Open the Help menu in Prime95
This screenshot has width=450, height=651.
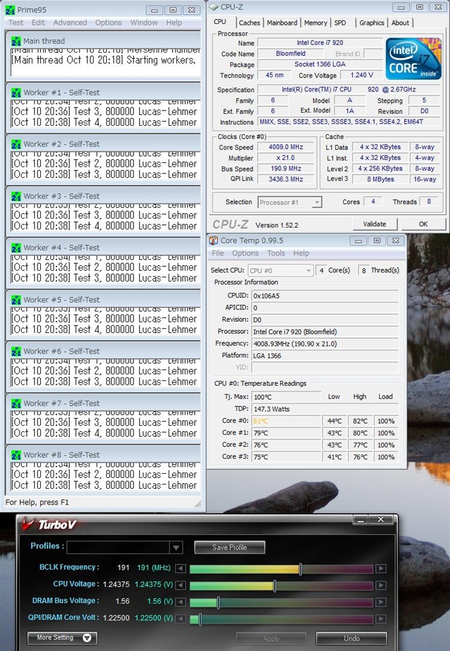click(x=174, y=22)
